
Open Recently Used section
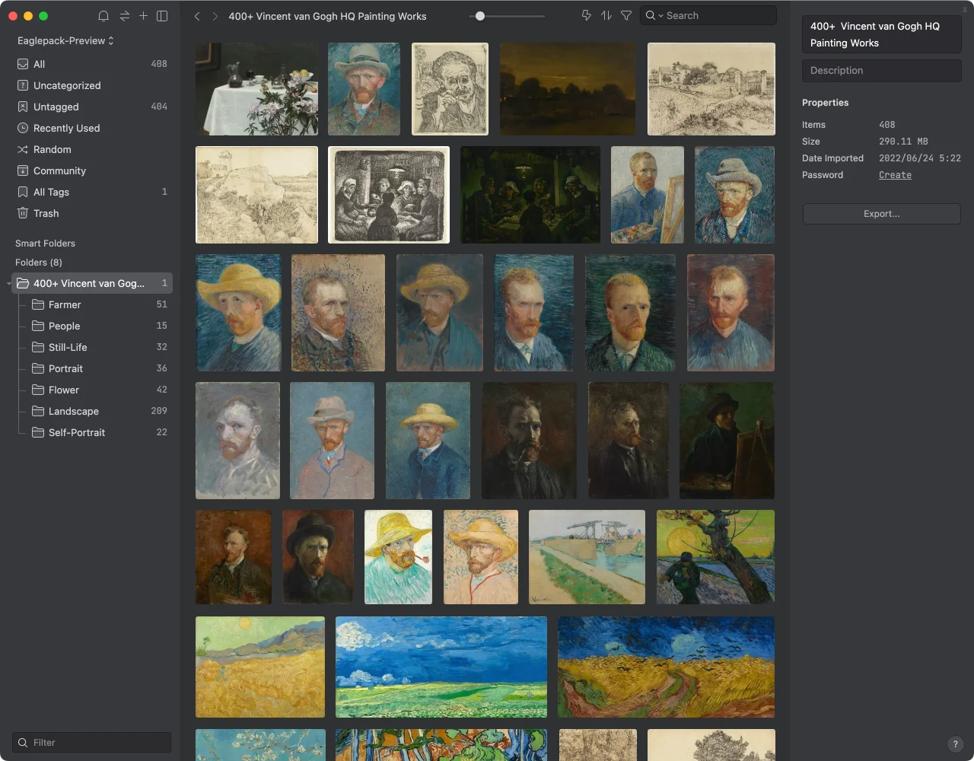click(91, 128)
